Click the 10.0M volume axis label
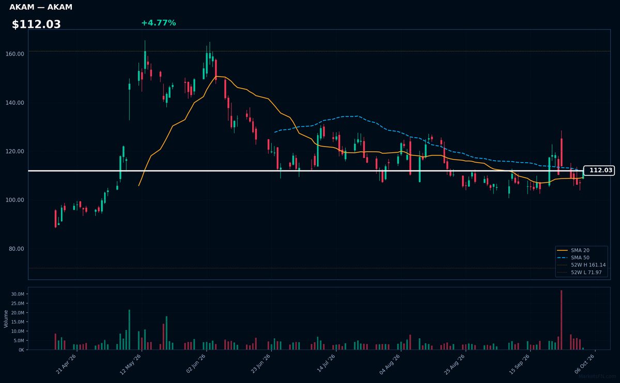This screenshot has width=620, height=383. point(18,331)
